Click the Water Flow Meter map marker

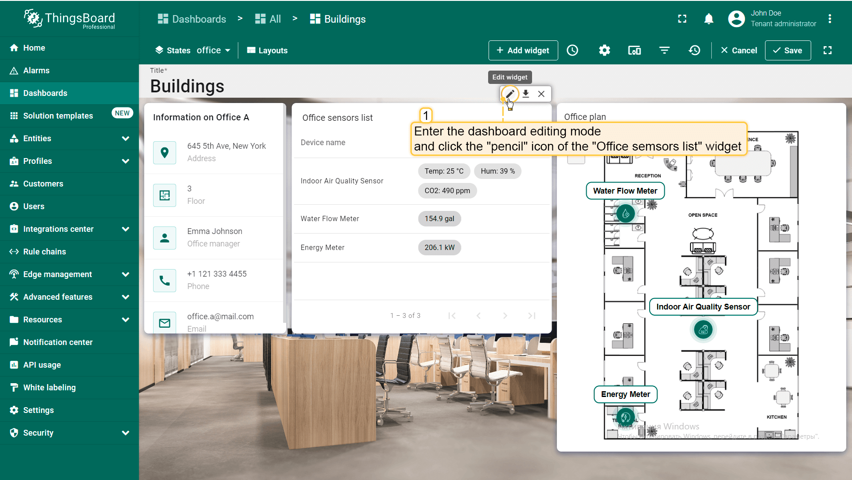[626, 214]
